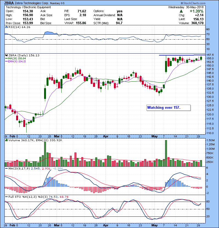Click the RSI(14) 64.26 label
The image size is (219, 228).
click(x=19, y=27)
